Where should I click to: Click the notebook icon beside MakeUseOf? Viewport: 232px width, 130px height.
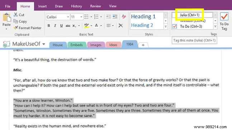pyautogui.click(x=6, y=44)
